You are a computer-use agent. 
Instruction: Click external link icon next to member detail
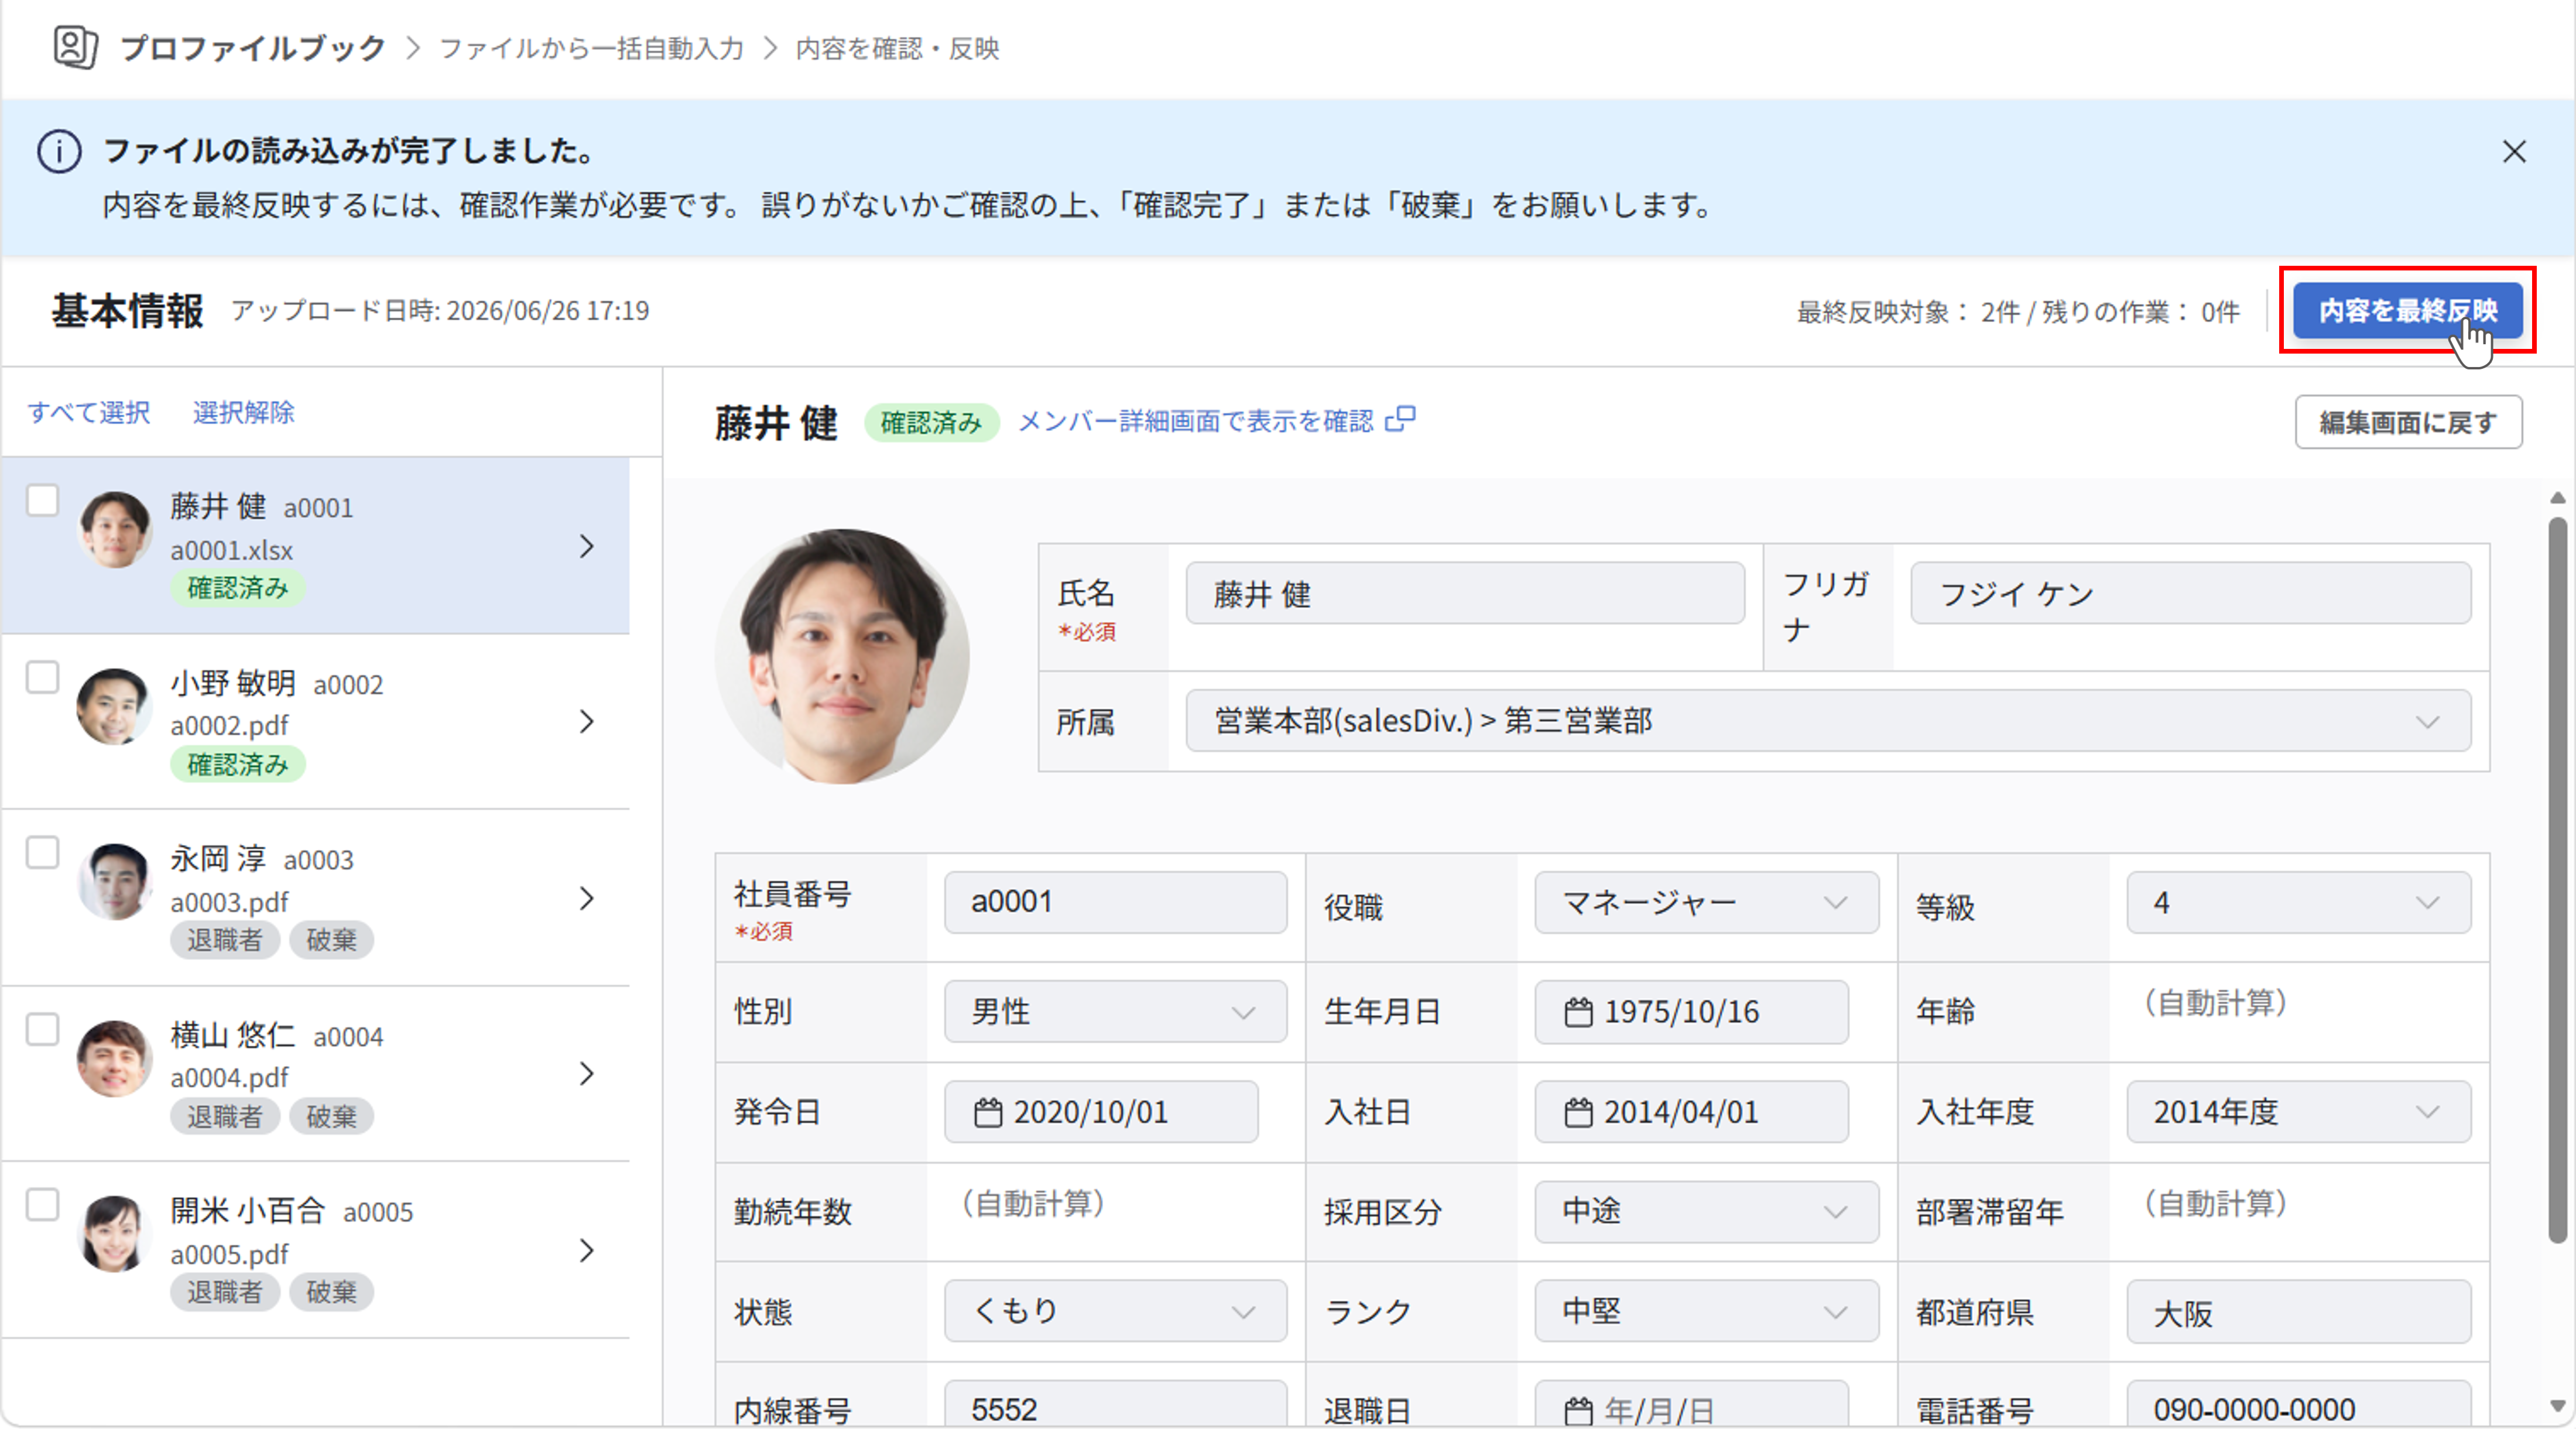pos(1400,419)
